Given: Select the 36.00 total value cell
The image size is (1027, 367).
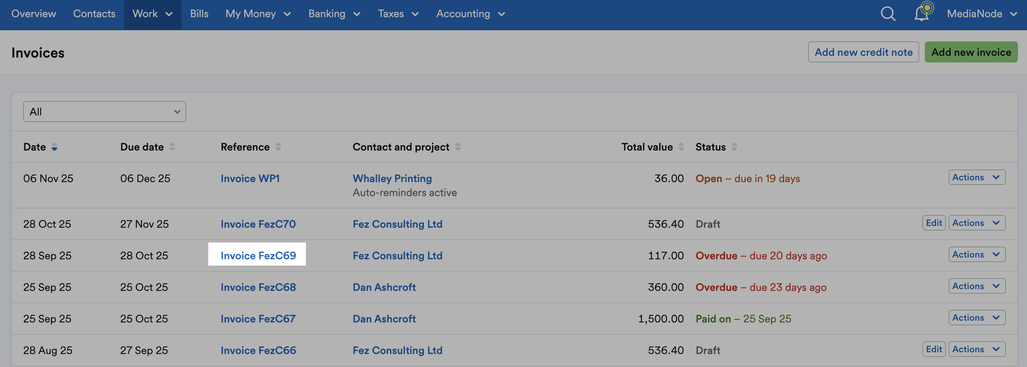Looking at the screenshot, I should [x=669, y=178].
